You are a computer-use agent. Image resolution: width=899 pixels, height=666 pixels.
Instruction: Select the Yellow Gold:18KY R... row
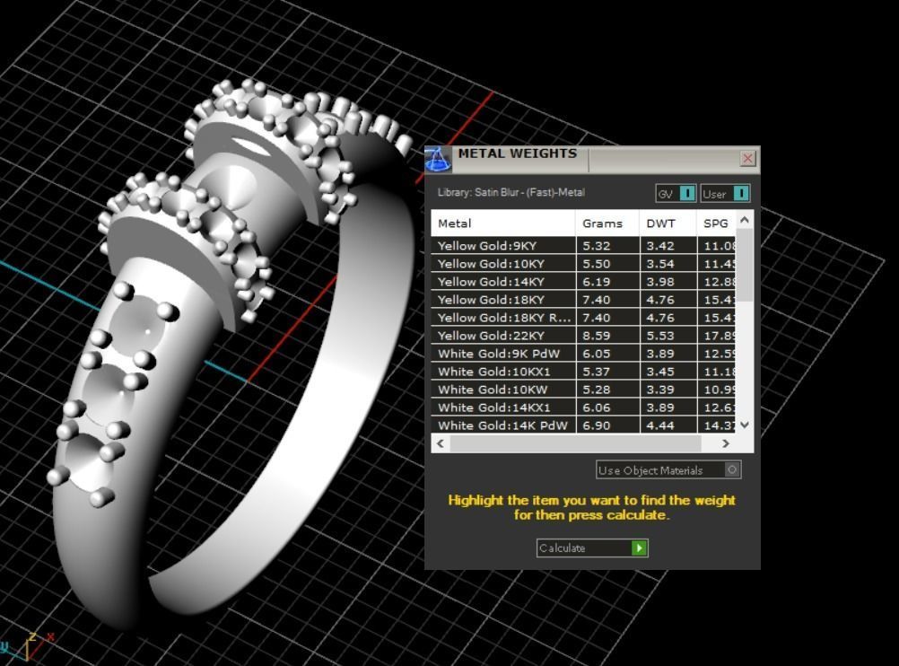(583, 317)
